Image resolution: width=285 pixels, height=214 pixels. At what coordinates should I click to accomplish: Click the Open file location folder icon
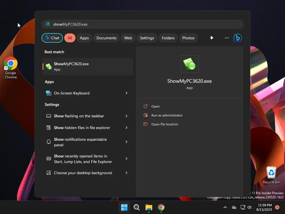(x=146, y=124)
